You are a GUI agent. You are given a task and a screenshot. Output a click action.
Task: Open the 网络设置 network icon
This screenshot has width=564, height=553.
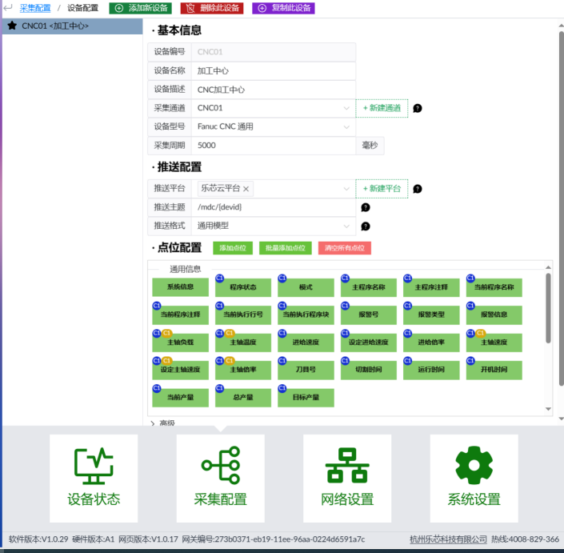click(x=347, y=464)
